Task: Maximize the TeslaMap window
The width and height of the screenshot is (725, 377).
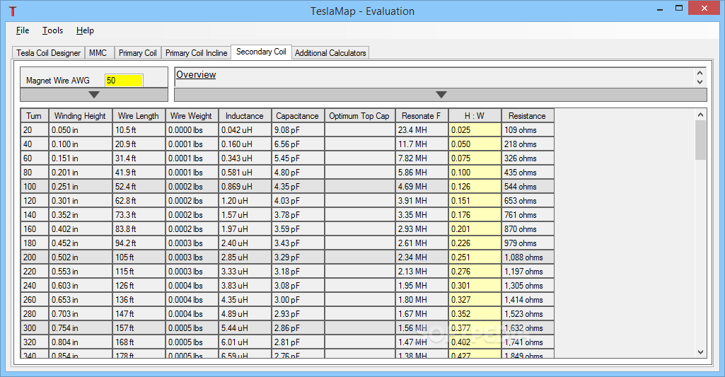Action: click(x=679, y=8)
